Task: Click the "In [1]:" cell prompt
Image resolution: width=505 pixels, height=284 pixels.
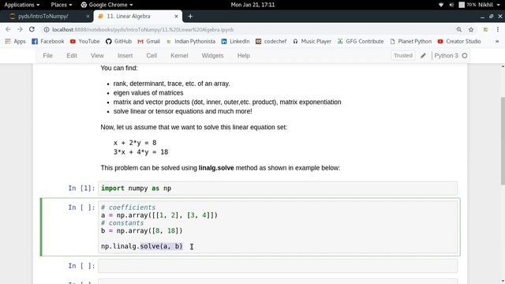Action: pyautogui.click(x=81, y=188)
